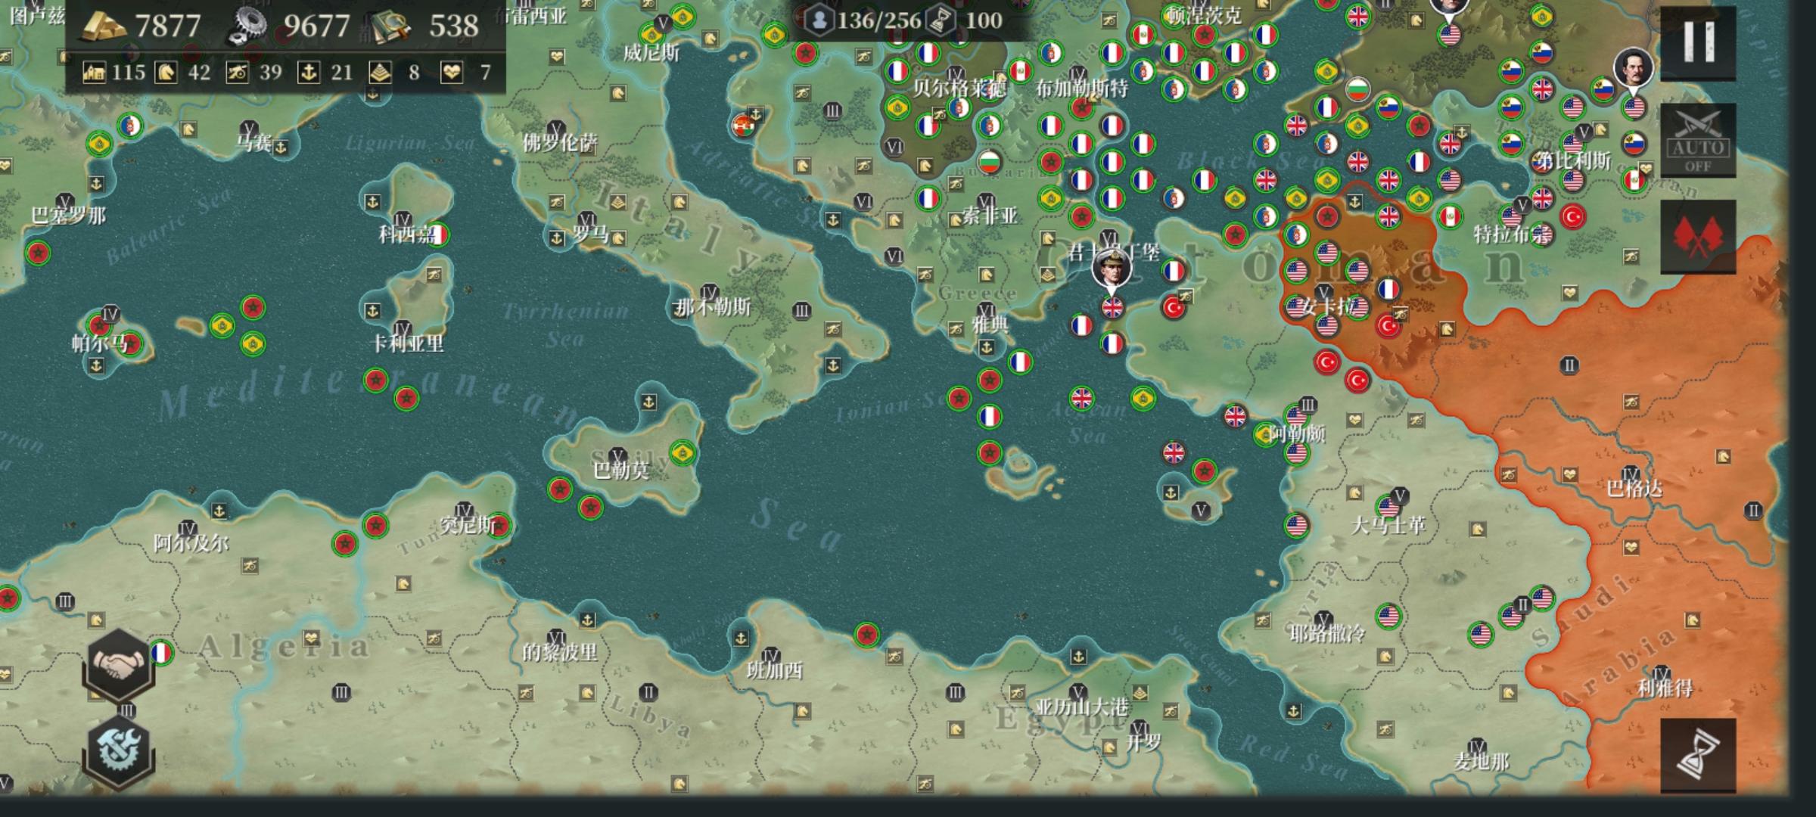Select the city 巴勒莫 on Sicily
This screenshot has height=817, width=1816.
[620, 471]
